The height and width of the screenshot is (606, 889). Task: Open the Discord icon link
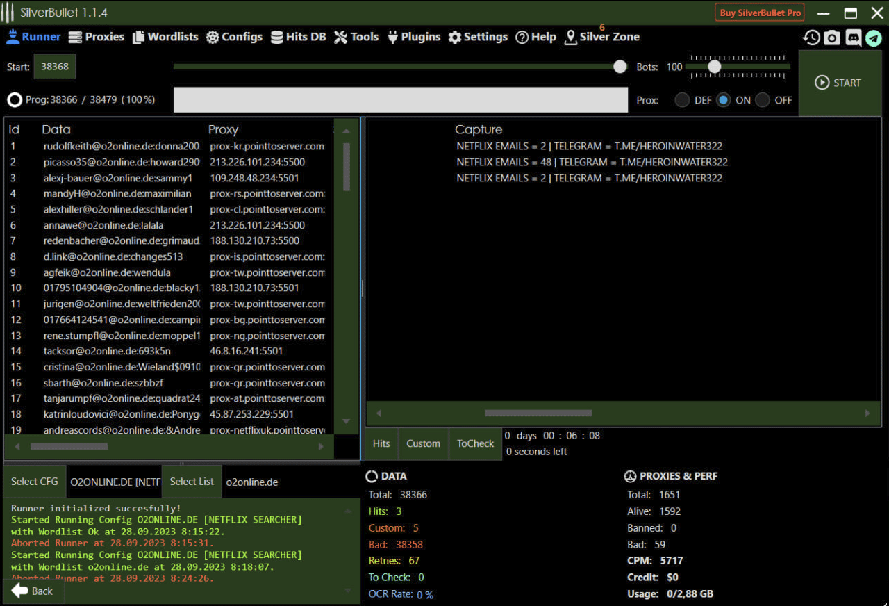point(853,38)
